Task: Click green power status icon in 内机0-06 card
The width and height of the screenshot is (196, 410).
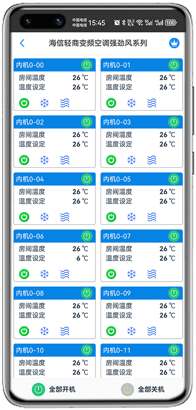Action: coord(24,274)
